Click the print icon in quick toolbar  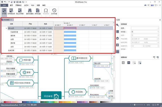[20, 2]
